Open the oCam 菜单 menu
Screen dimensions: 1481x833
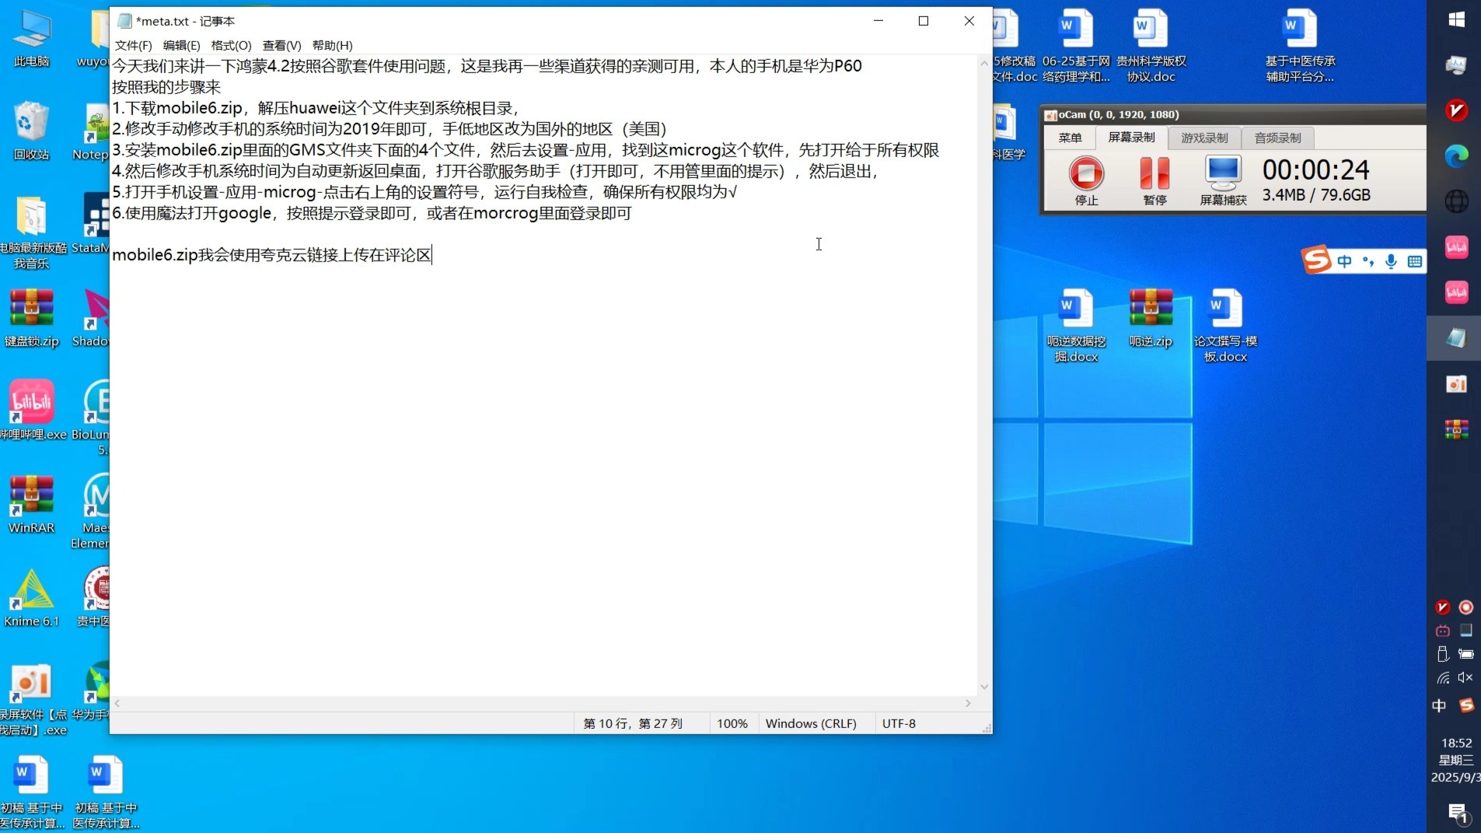coord(1070,138)
